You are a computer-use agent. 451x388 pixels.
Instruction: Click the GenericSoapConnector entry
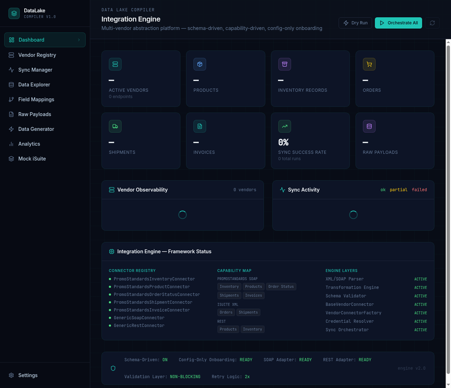point(139,318)
